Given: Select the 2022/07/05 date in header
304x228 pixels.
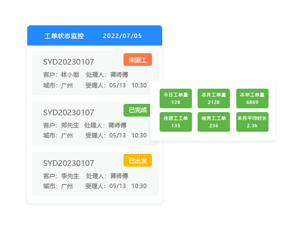Looking at the screenshot, I should [x=122, y=36].
